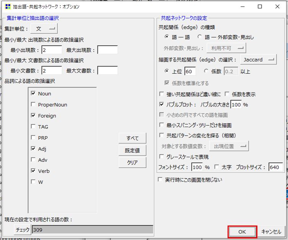
Task: Uncheck the Noun part-of-speech checkbox
Action: tap(33, 93)
